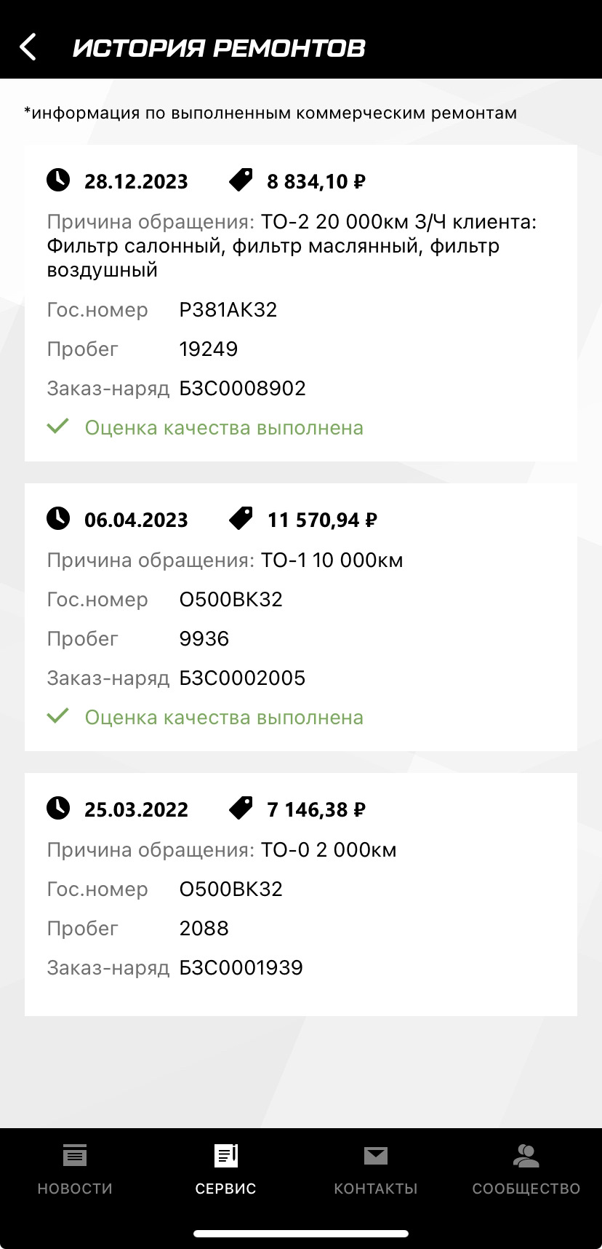Open the Контакты envelope icon
Viewport: 602px width, 1249px height.
pyautogui.click(x=376, y=1155)
